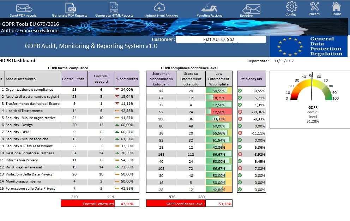
Task: Click the GDPR confidence level 51,28% total cell
Action: 219,204
